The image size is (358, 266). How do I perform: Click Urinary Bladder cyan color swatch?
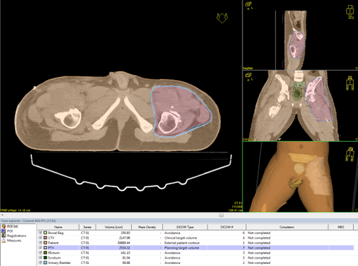click(x=45, y=263)
